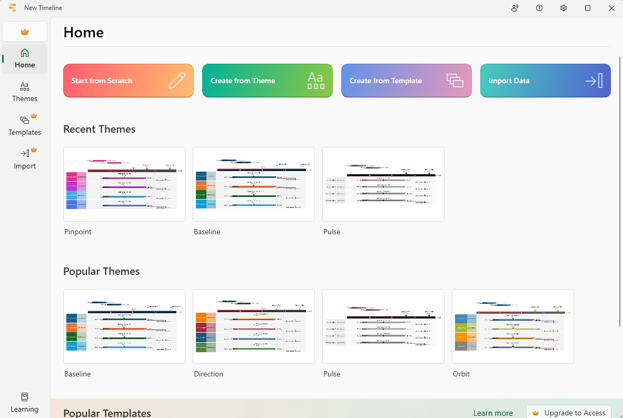Click the crown premium button in sidebar
623x418 pixels.
(25, 32)
